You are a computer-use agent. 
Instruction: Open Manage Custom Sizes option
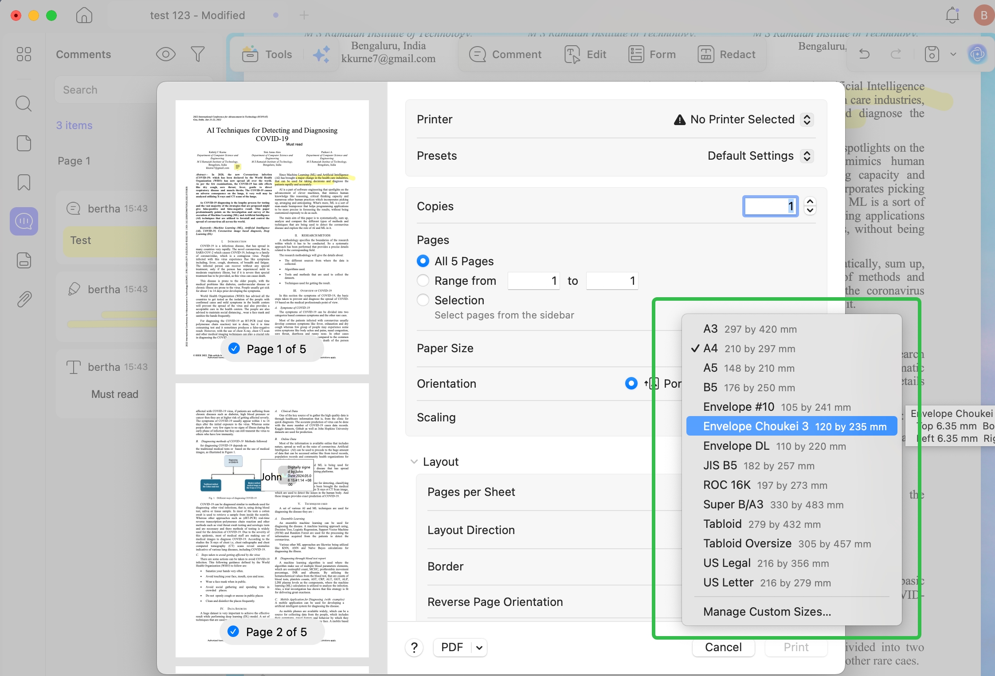click(x=791, y=612)
